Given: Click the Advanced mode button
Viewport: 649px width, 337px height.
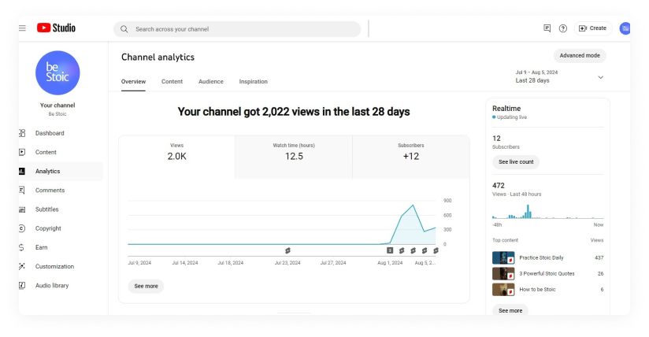Looking at the screenshot, I should pyautogui.click(x=579, y=56).
